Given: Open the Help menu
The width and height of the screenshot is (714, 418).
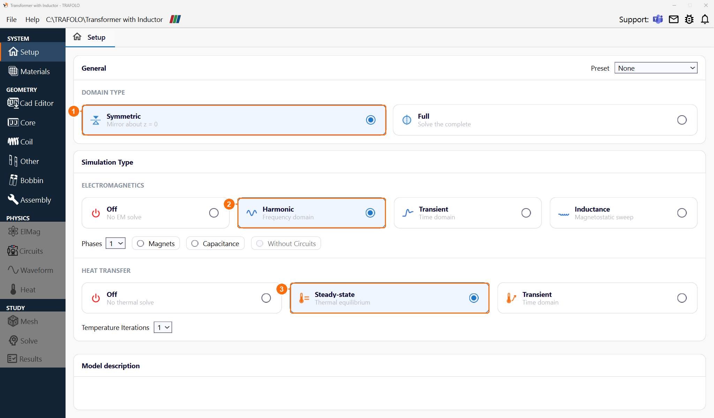Looking at the screenshot, I should click(32, 19).
